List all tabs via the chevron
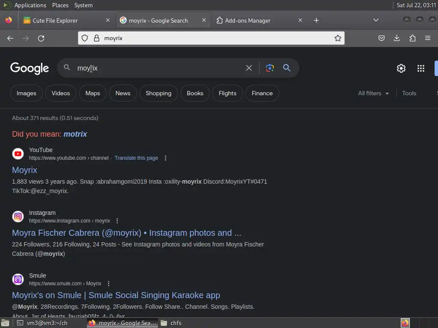The image size is (438, 328). click(x=376, y=20)
